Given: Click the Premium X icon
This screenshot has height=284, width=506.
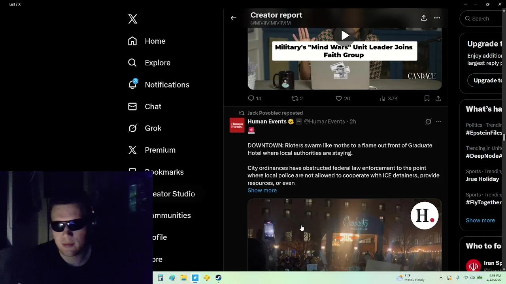Looking at the screenshot, I should (x=132, y=150).
